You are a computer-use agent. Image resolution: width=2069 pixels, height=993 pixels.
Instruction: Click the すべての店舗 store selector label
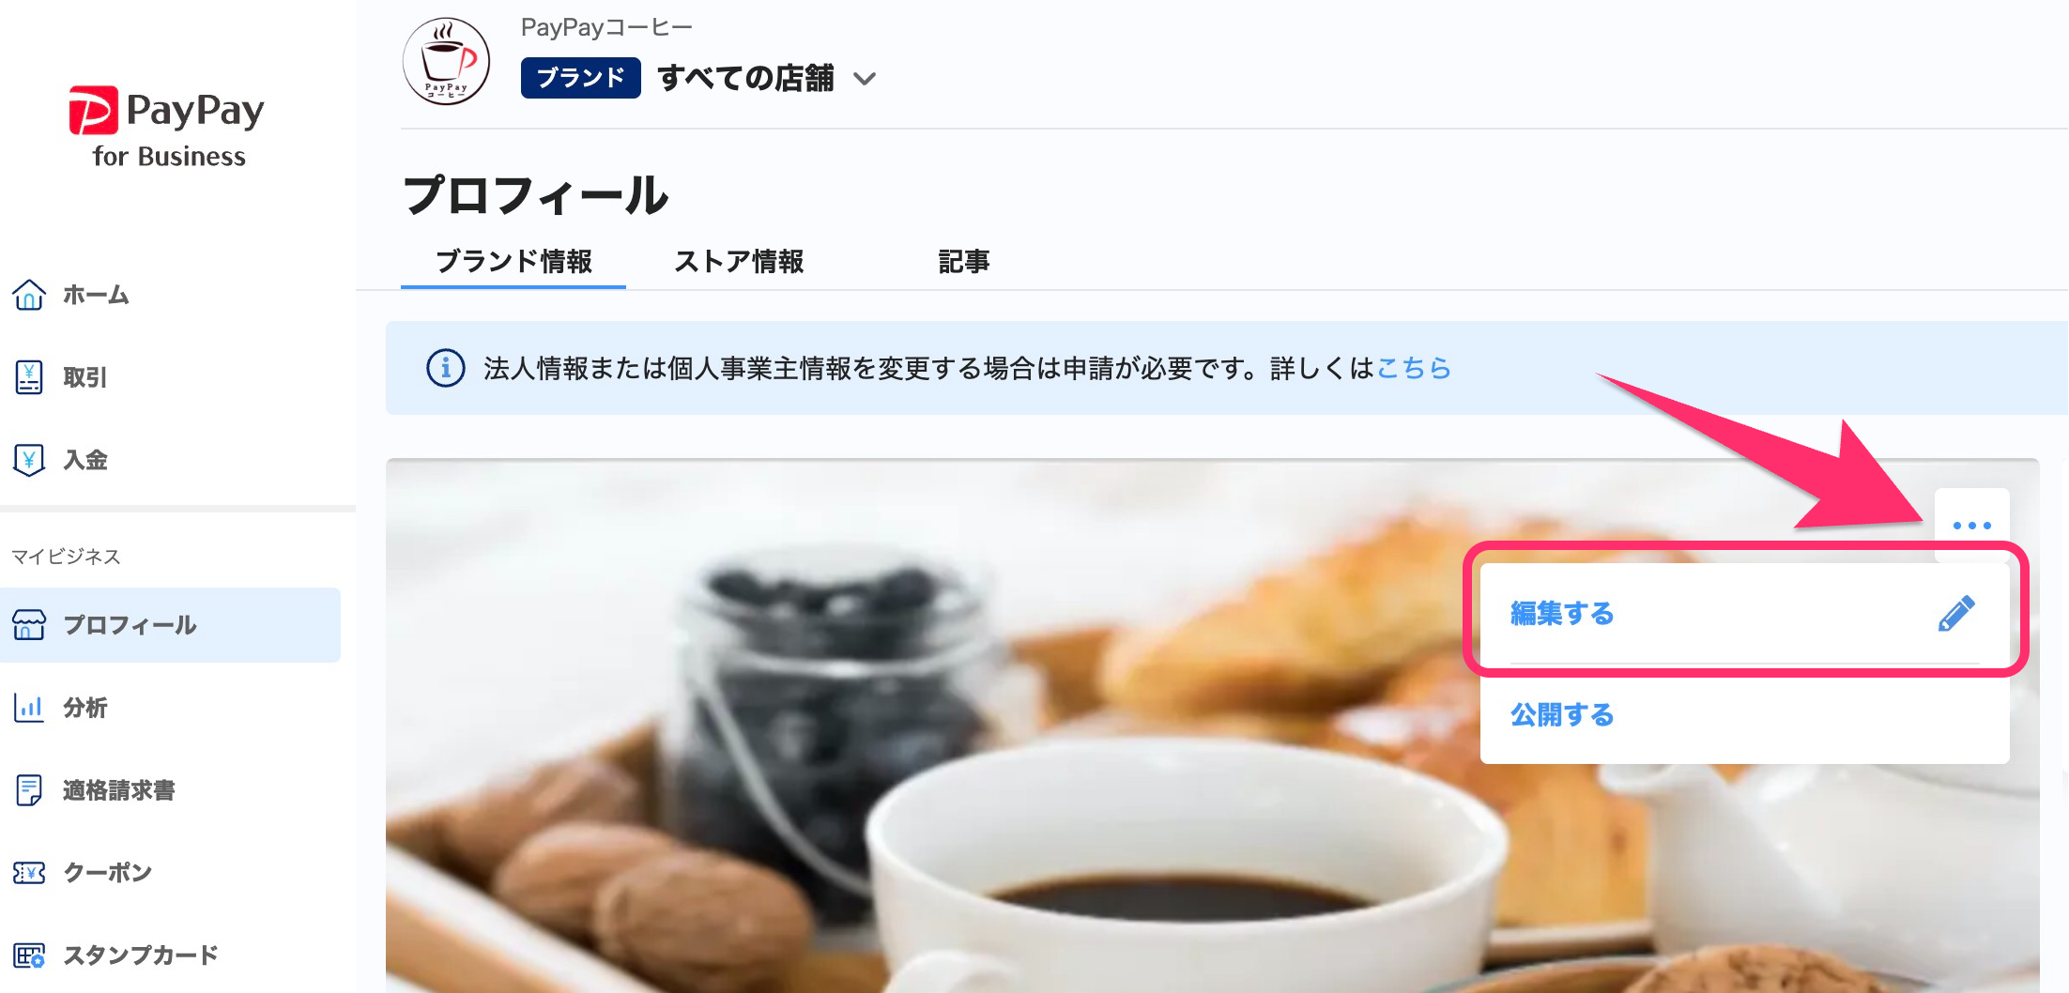(745, 78)
